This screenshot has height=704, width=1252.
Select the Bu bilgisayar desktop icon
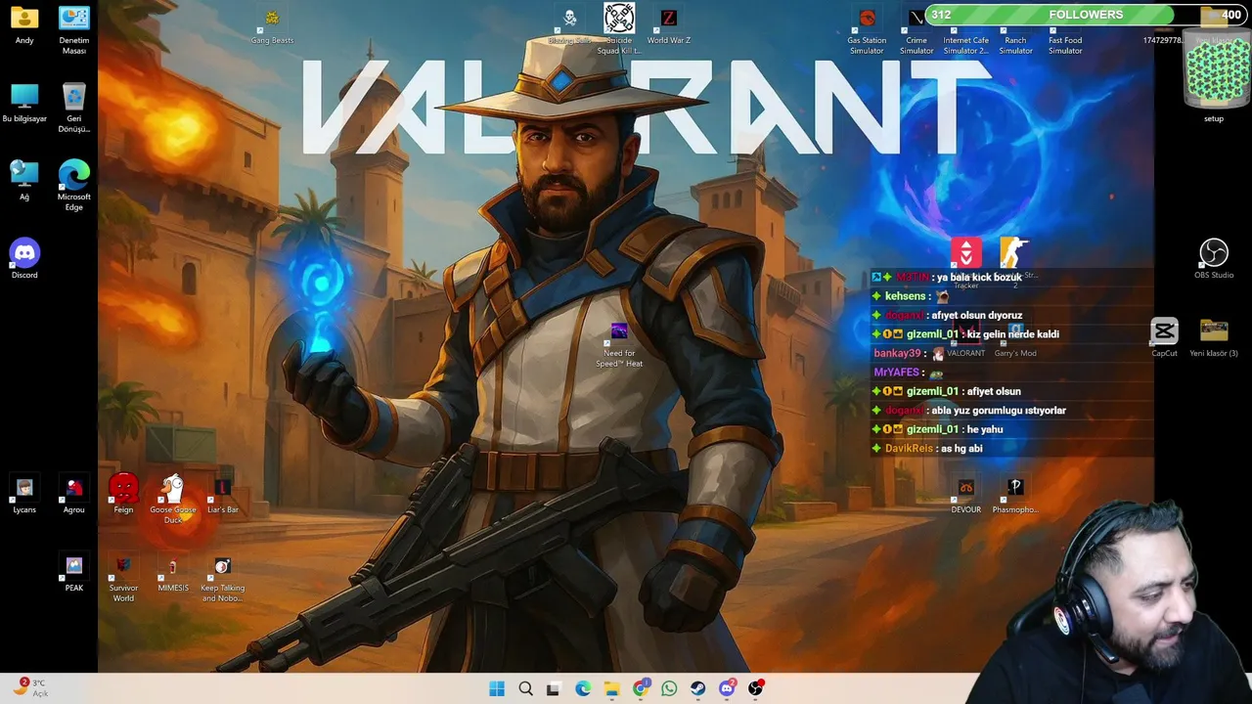click(x=24, y=97)
